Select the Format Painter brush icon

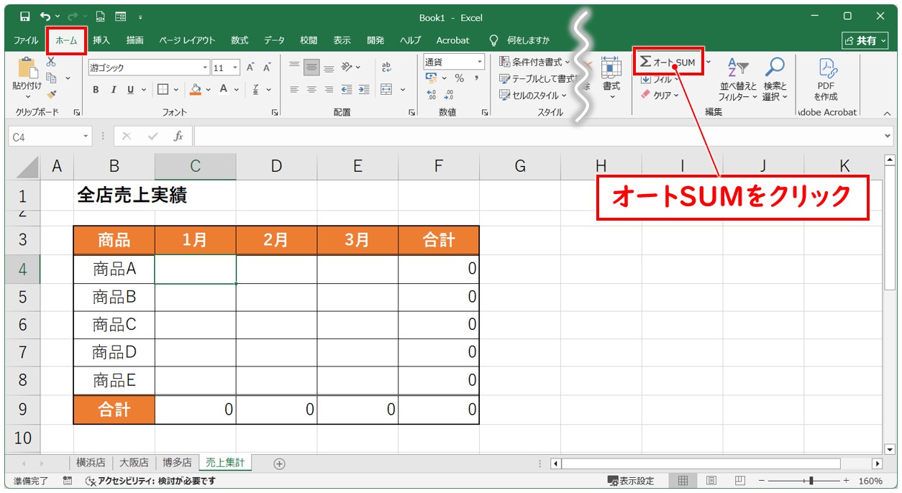[51, 93]
